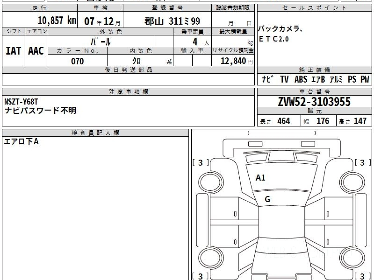This screenshot has width=374, height=280.
Task: Select the width value 176
Action: [323, 121]
